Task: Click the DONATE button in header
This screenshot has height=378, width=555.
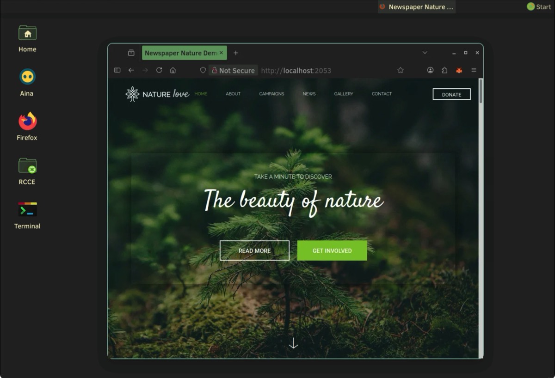Action: point(451,94)
